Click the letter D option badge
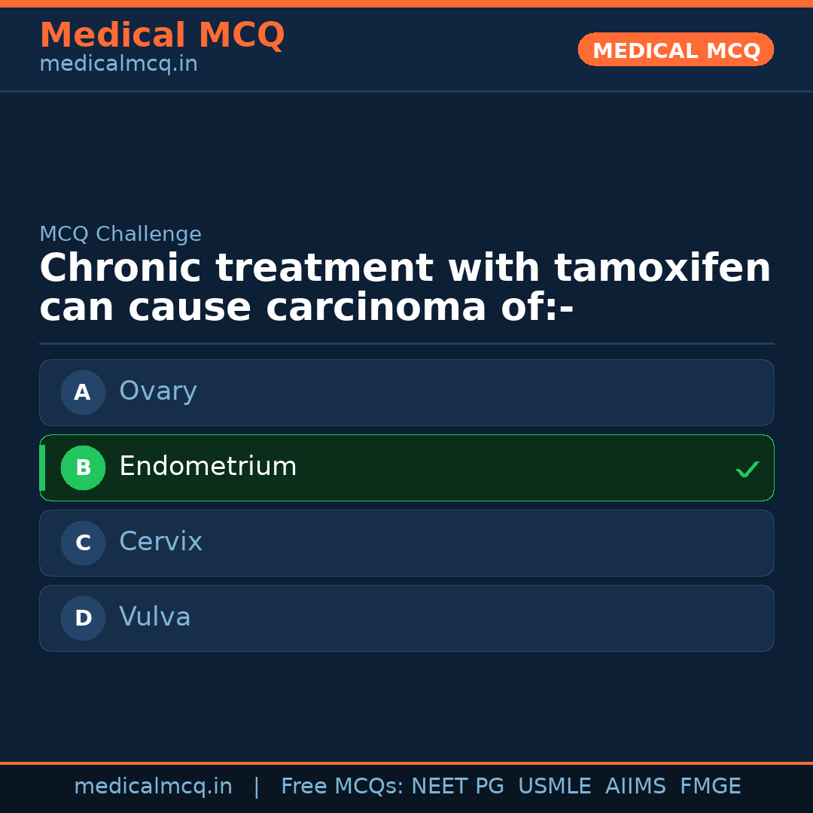 [x=83, y=618]
